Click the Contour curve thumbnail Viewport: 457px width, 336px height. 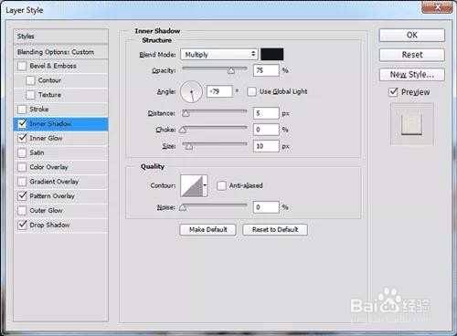(x=192, y=185)
